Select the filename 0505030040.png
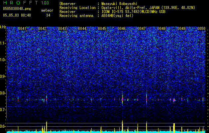Viewport: 209px width, 133px height. click(17, 9)
